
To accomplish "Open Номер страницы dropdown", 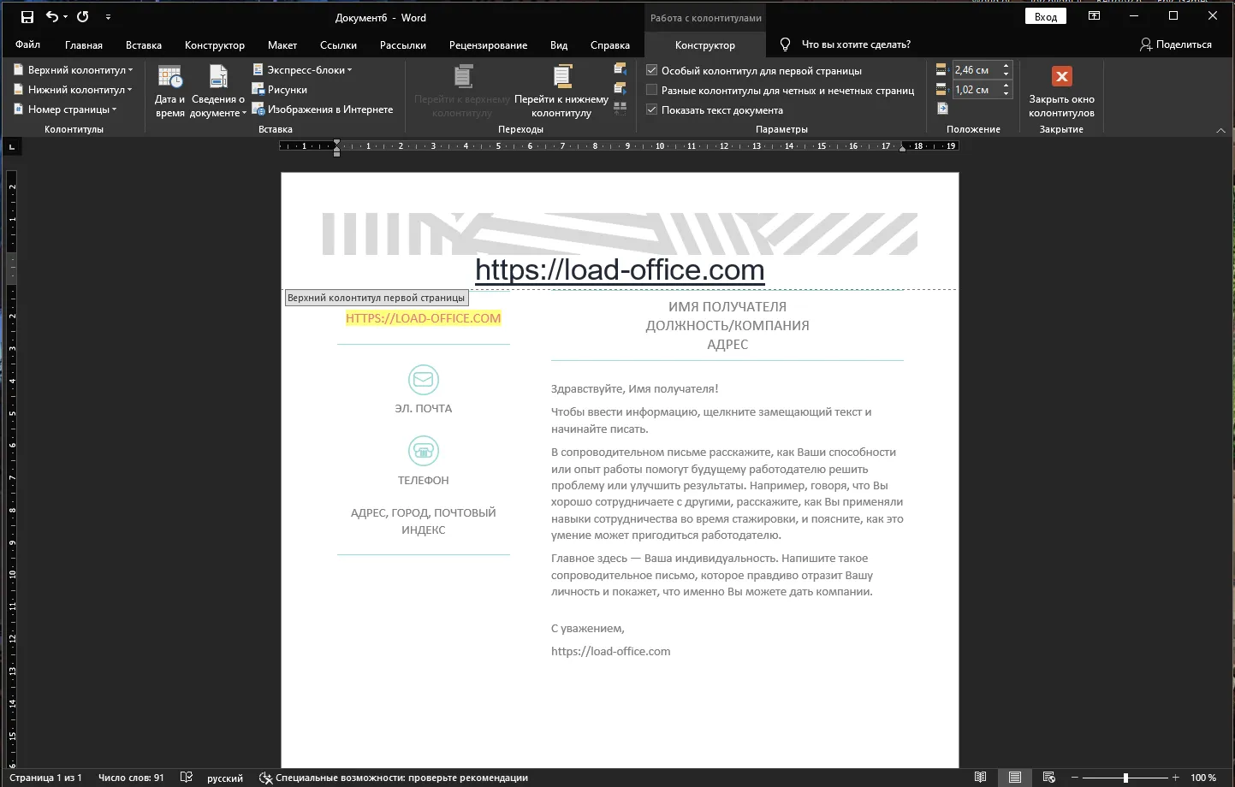I will tap(65, 109).
